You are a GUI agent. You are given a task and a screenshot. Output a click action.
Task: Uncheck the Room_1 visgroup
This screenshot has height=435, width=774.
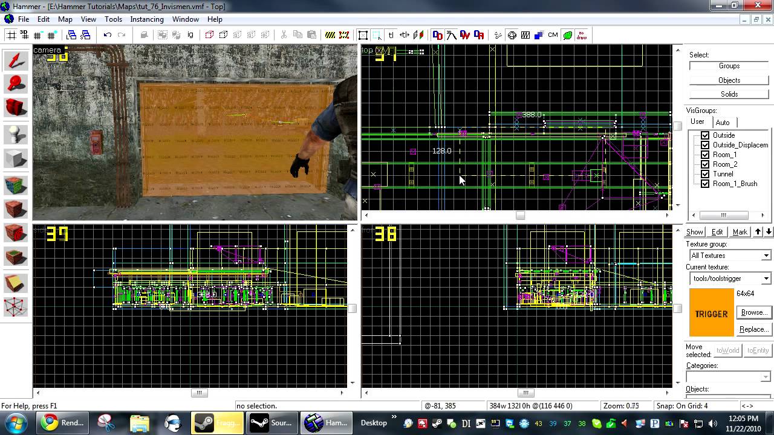pyautogui.click(x=705, y=155)
